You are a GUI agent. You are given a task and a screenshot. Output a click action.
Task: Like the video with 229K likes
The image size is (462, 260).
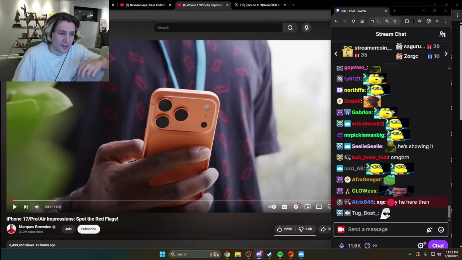(x=284, y=229)
